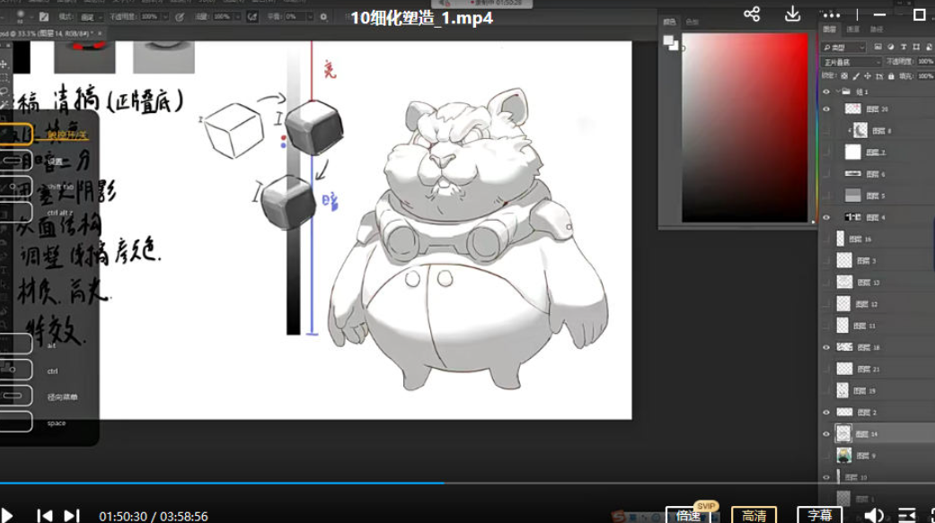
Task: Click the share icon in the player header
Action: pos(752,14)
